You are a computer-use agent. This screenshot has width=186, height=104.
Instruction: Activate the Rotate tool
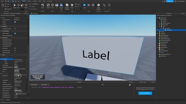point(26,6)
